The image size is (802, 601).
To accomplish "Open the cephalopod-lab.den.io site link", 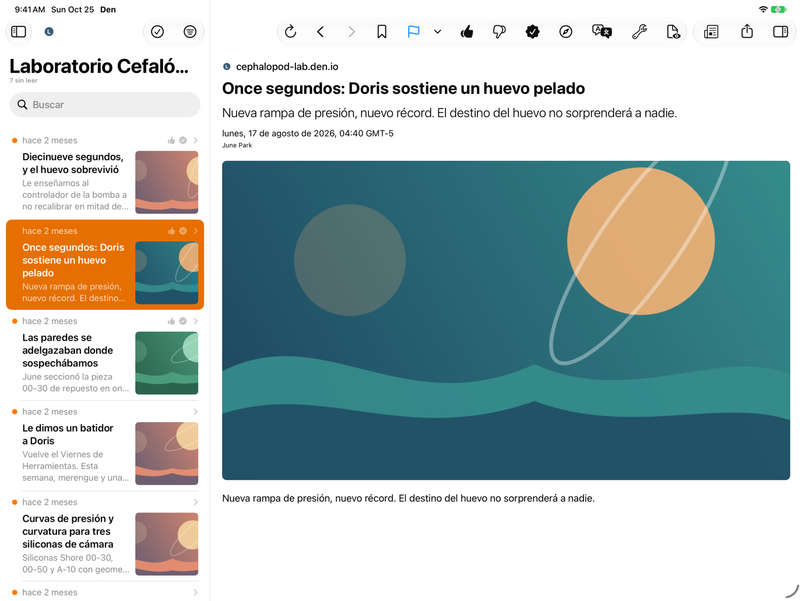I will 287,66.
